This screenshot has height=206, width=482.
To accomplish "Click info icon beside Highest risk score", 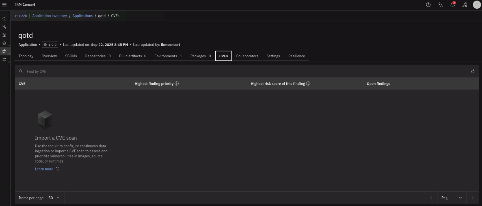I will click(x=308, y=84).
